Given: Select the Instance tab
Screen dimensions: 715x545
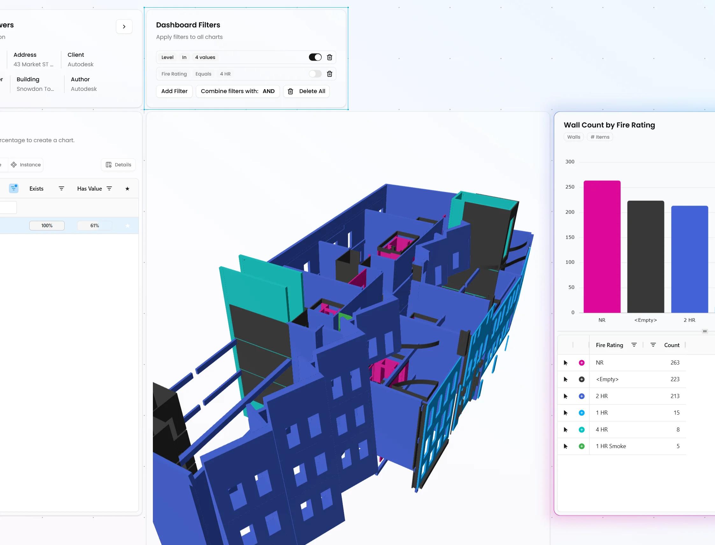Looking at the screenshot, I should click(x=25, y=165).
